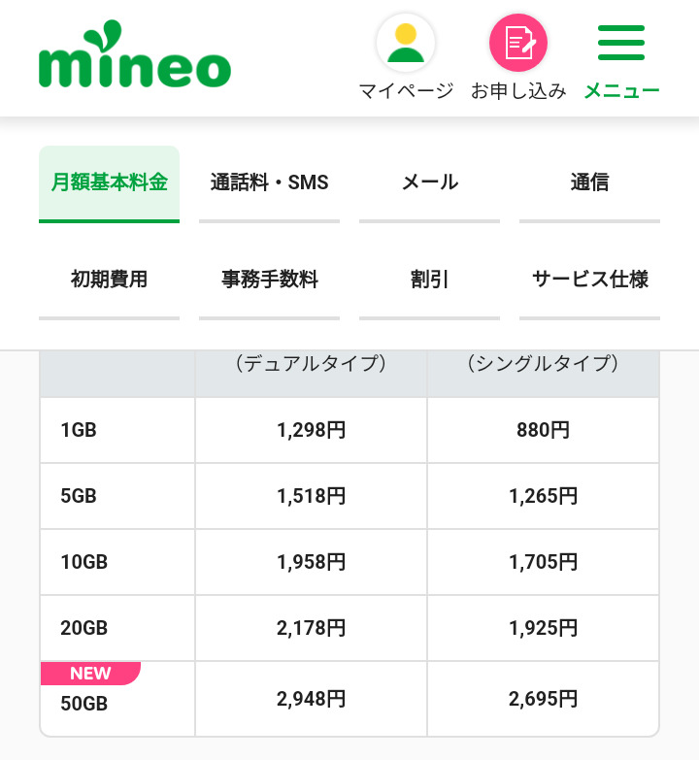Screen dimensions: 699x760
Task: Go to the 通信 tab
Action: pyautogui.click(x=589, y=182)
